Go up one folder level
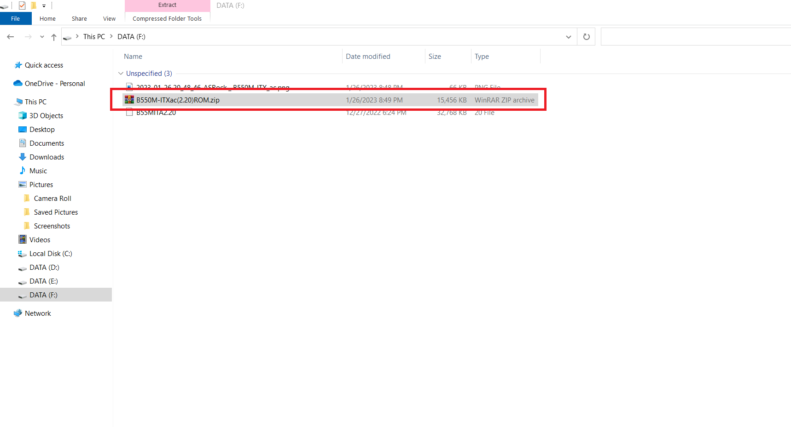 54,37
